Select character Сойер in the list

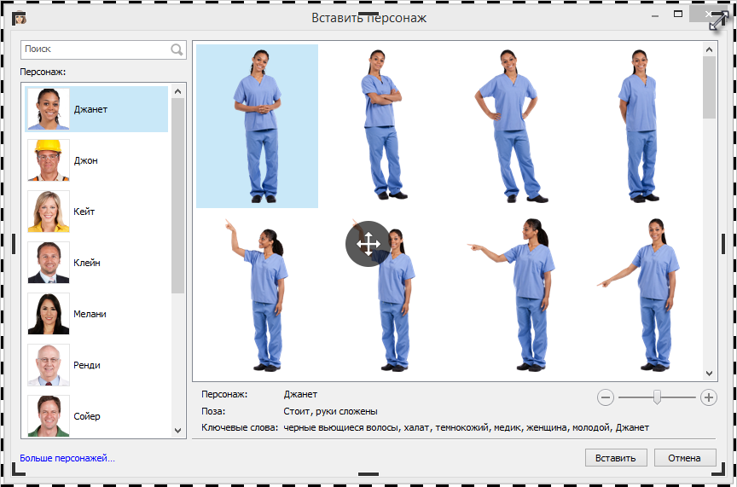[x=96, y=415]
